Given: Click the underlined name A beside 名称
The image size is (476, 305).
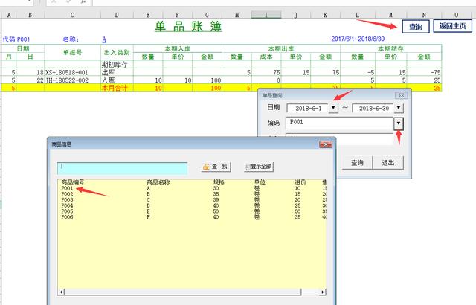Looking at the screenshot, I should pos(104,39).
